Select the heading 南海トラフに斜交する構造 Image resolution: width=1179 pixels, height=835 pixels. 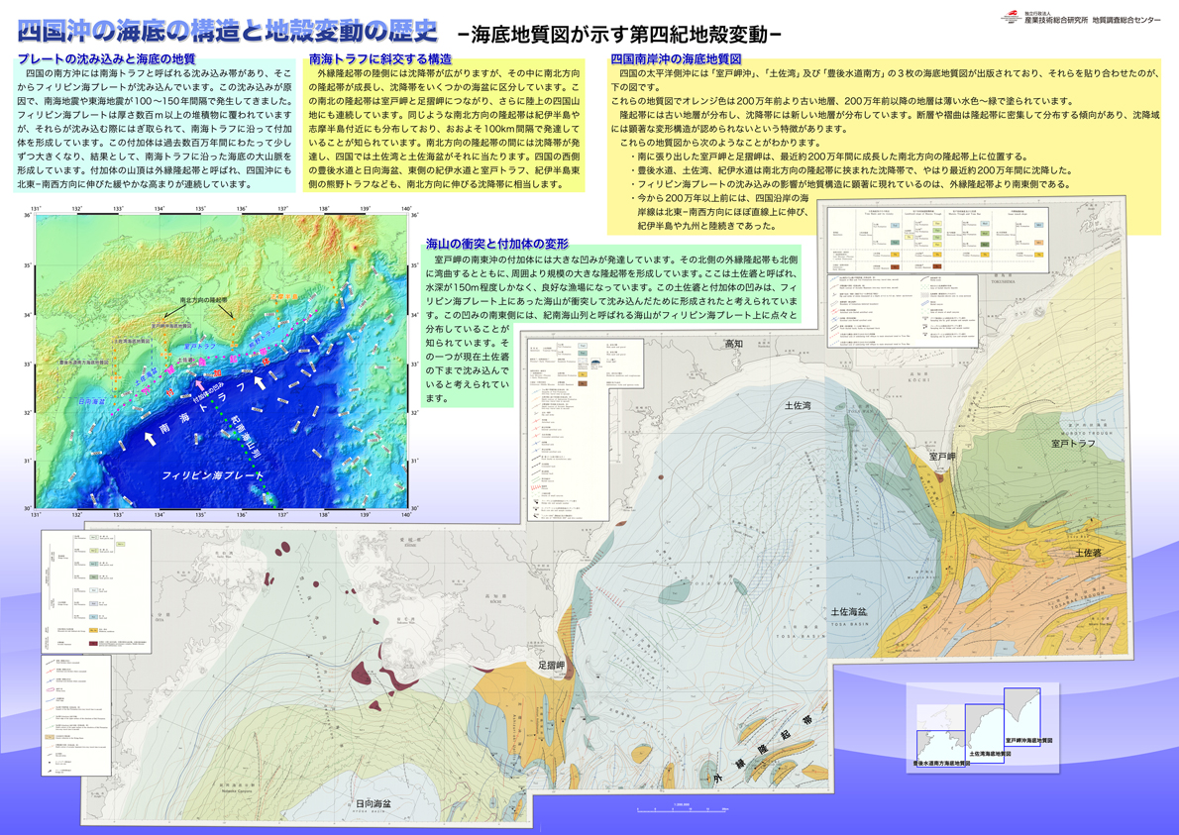tap(380, 58)
